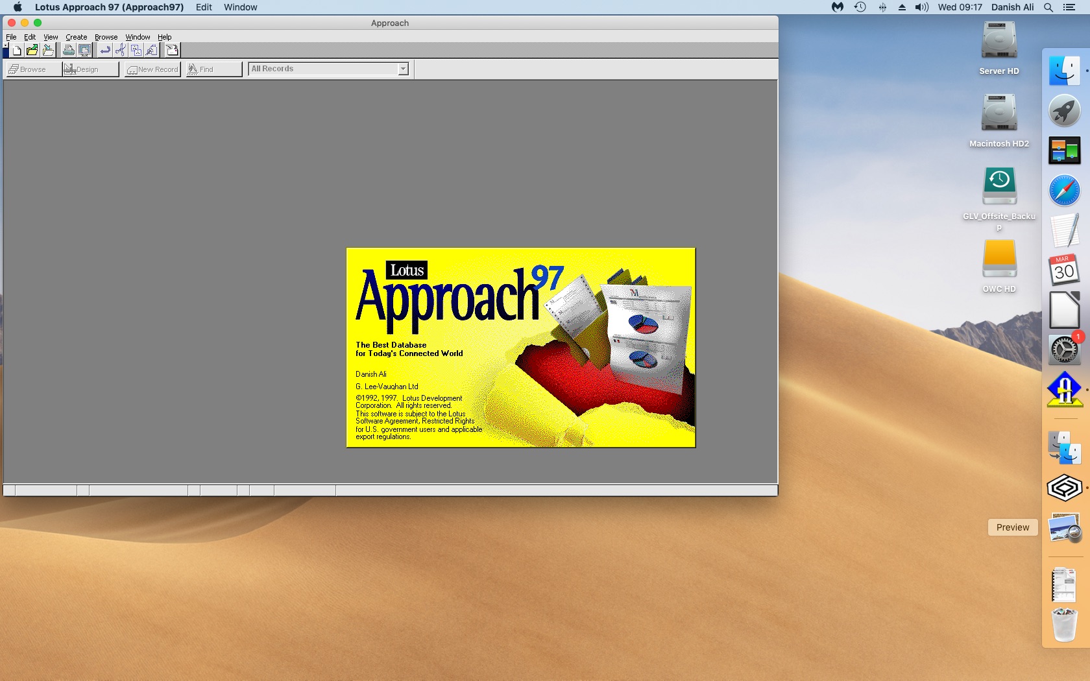The height and width of the screenshot is (681, 1090).
Task: Click the Paste toolbar icon
Action: click(151, 51)
